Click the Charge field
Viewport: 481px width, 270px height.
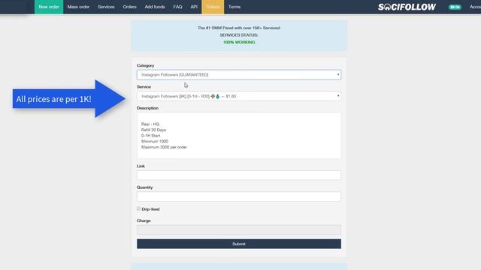point(239,230)
